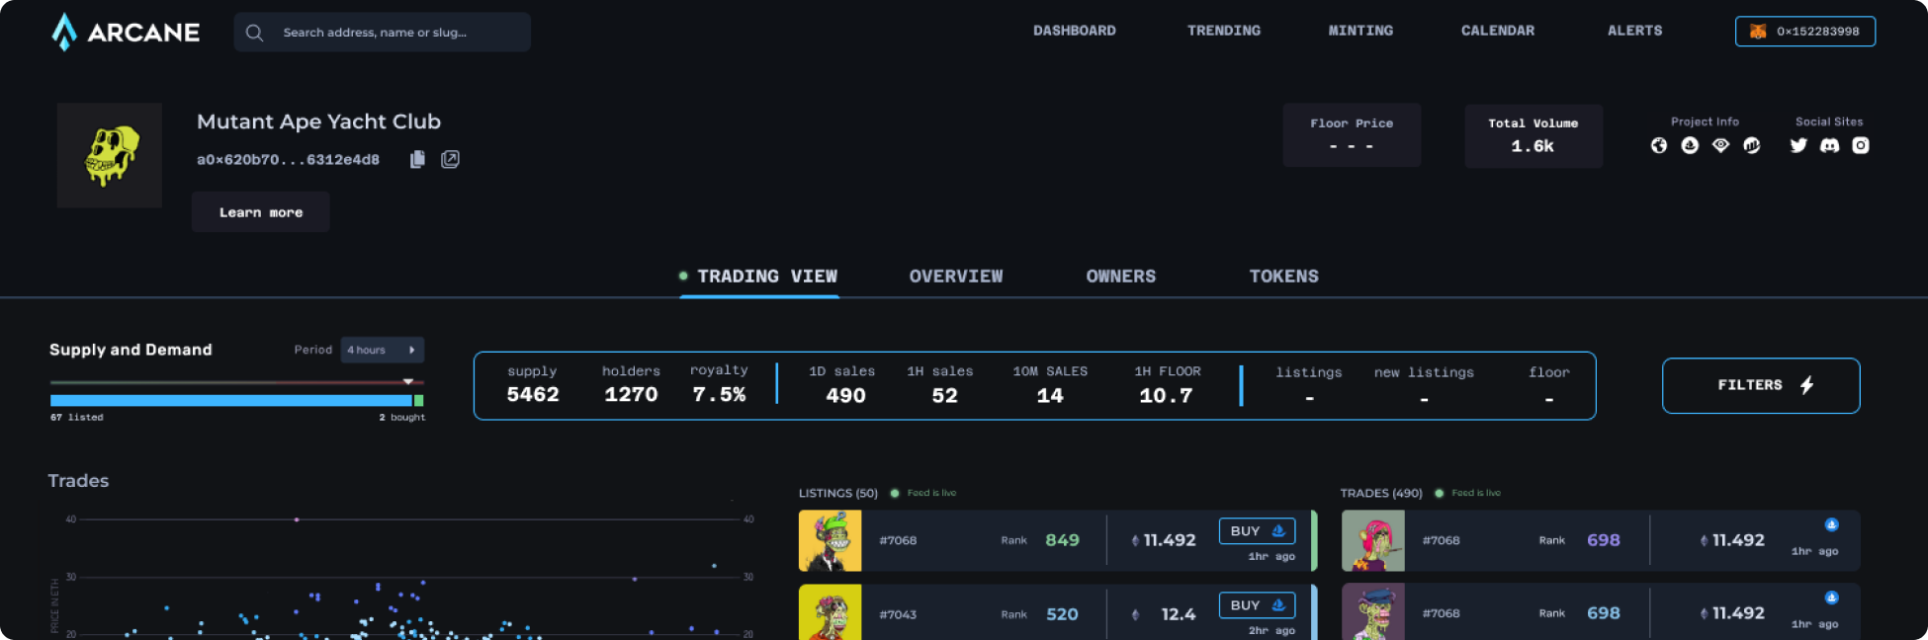Buy listing #7043 at 12.4
1928x640 pixels.
point(1257,605)
